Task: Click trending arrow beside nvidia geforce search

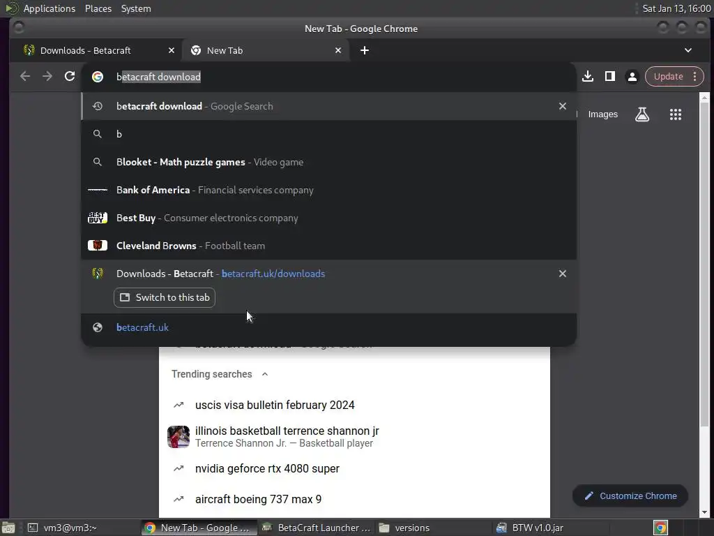Action: 178,468
